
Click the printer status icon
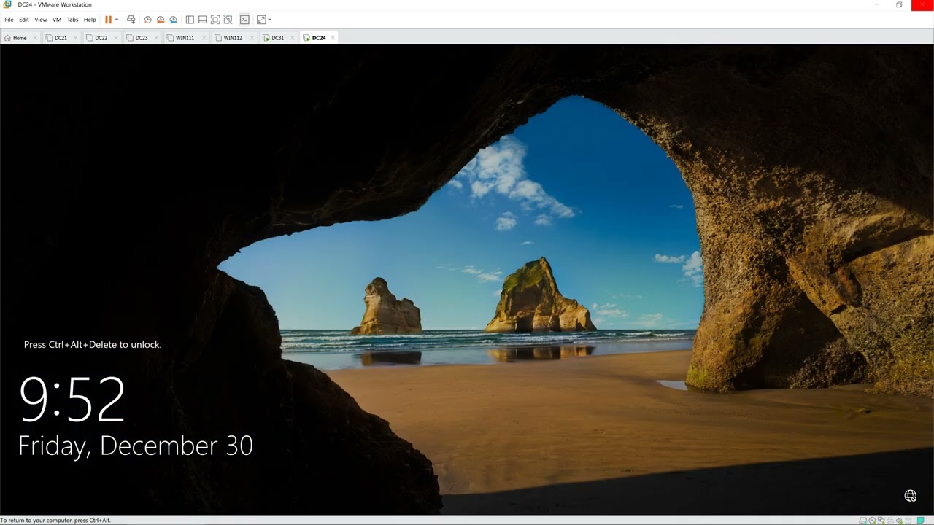pos(890,520)
